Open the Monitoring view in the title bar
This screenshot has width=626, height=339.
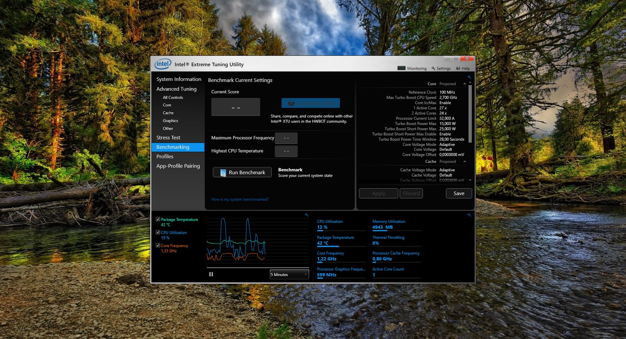(412, 68)
